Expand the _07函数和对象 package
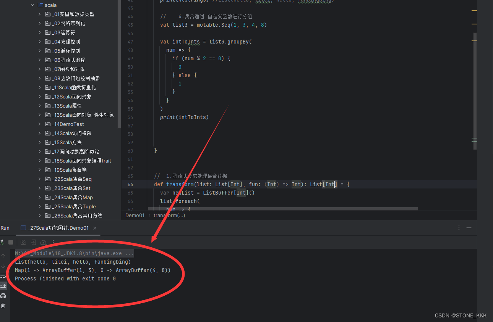 (40, 69)
